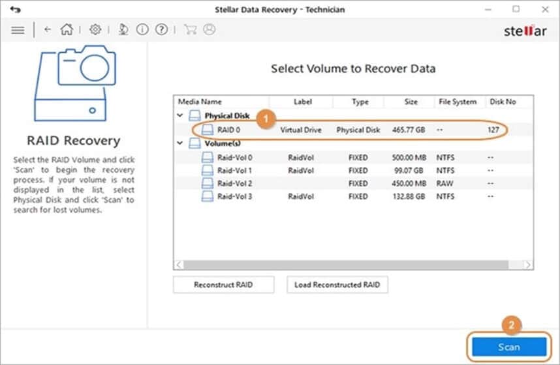The height and width of the screenshot is (365, 560).
Task: Click the Reconstruct RAID button
Action: [224, 285]
